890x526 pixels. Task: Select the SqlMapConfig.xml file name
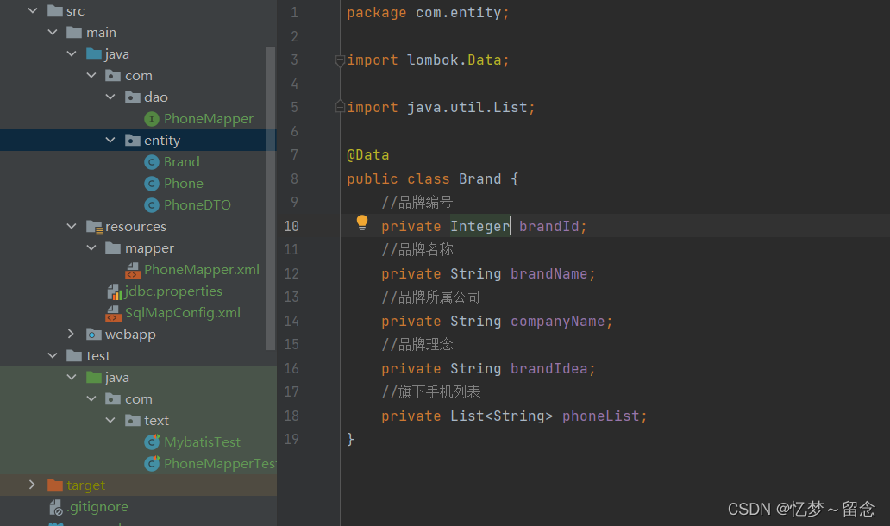[182, 313]
